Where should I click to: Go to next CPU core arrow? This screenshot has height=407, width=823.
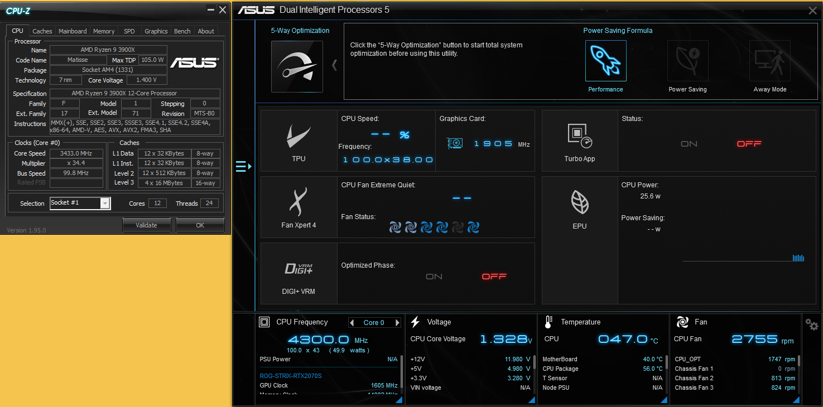397,323
